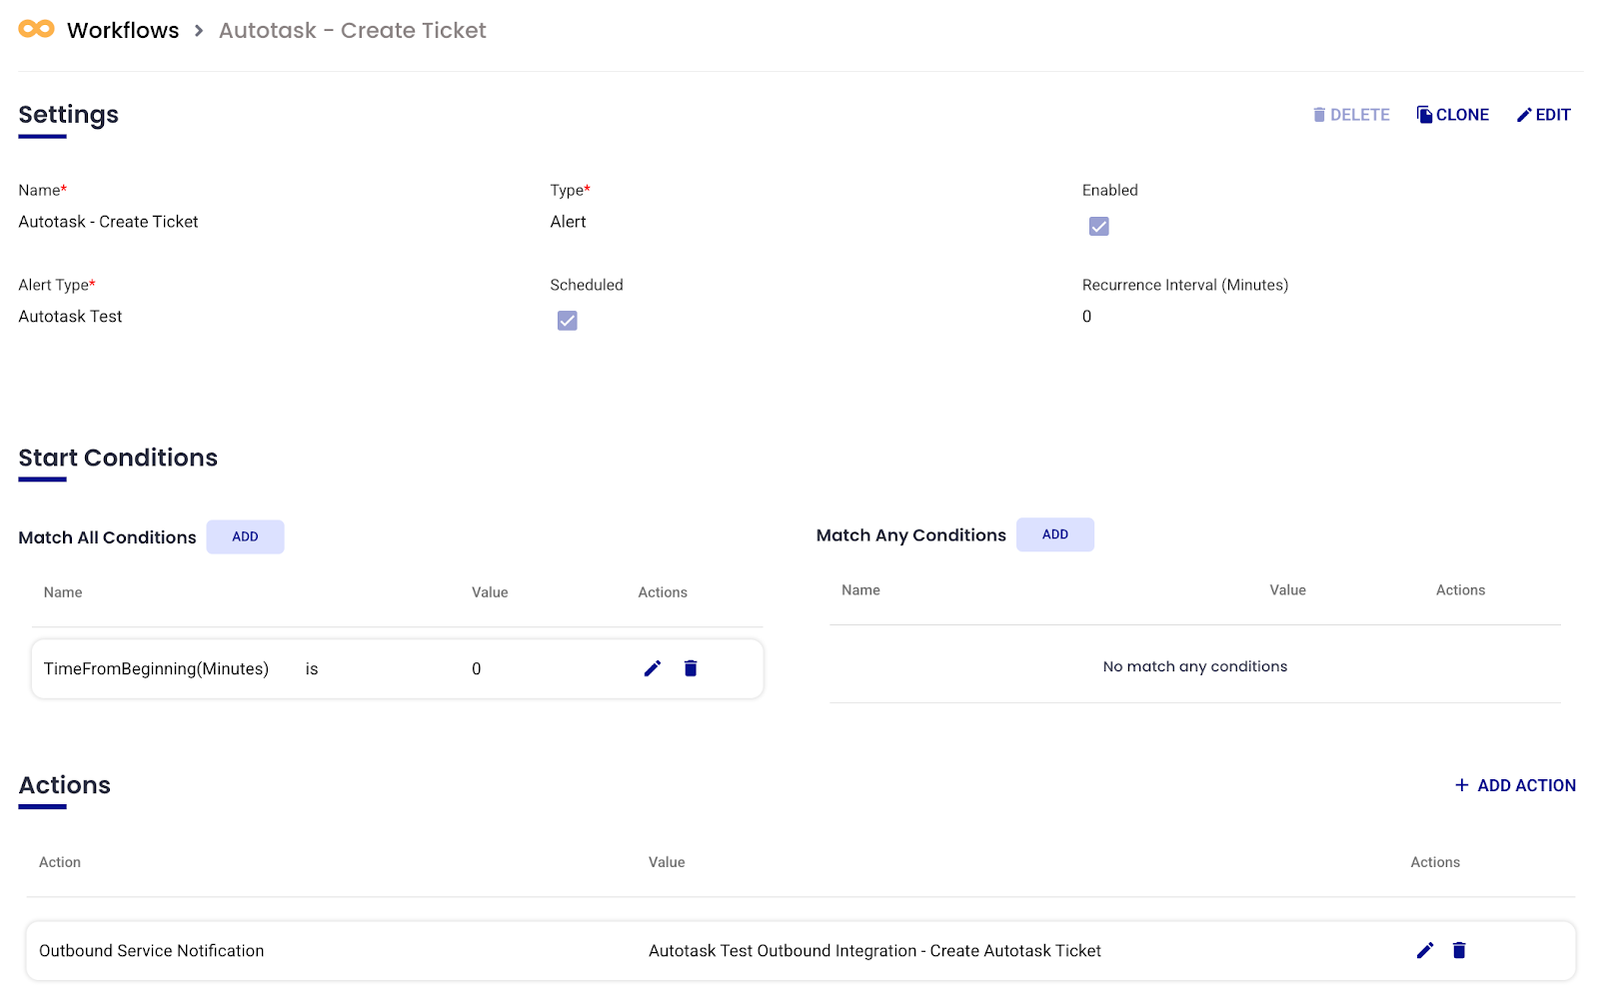Edit the TimeFromBeginning condition with pencil icon

(653, 668)
